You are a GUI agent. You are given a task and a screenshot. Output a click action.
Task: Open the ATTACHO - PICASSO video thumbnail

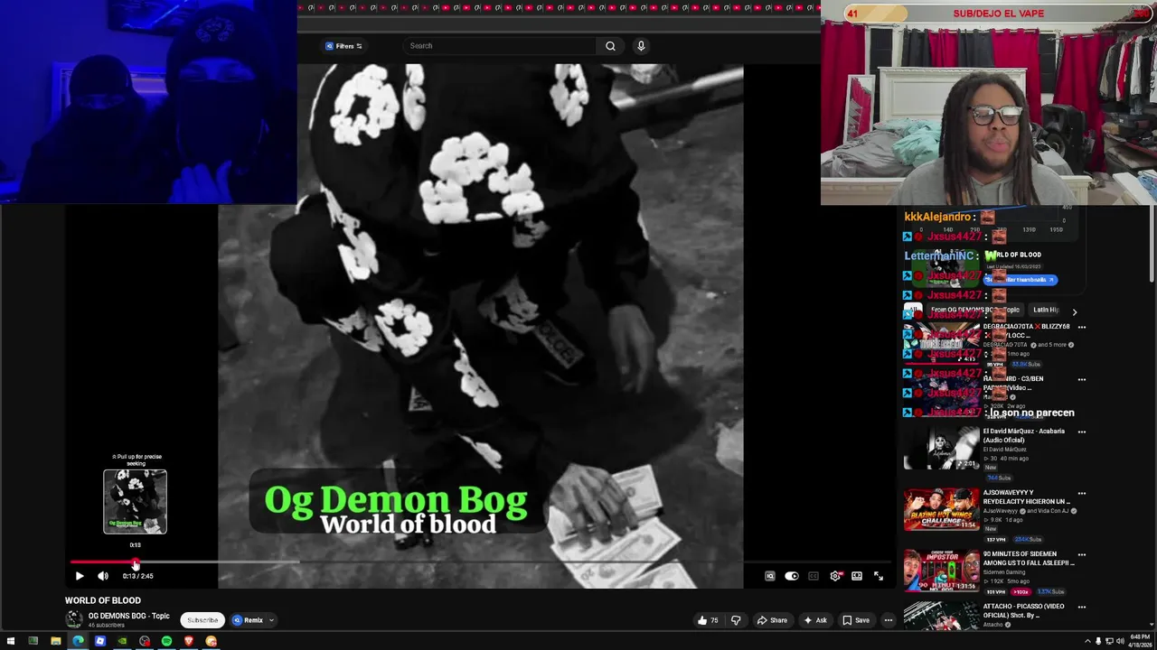[941, 617]
